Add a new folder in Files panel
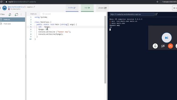This screenshot has height=100, width=177. 16,14
